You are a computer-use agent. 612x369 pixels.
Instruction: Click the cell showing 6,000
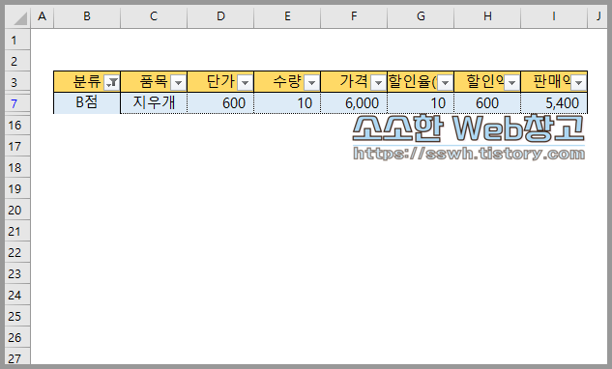[x=354, y=103]
